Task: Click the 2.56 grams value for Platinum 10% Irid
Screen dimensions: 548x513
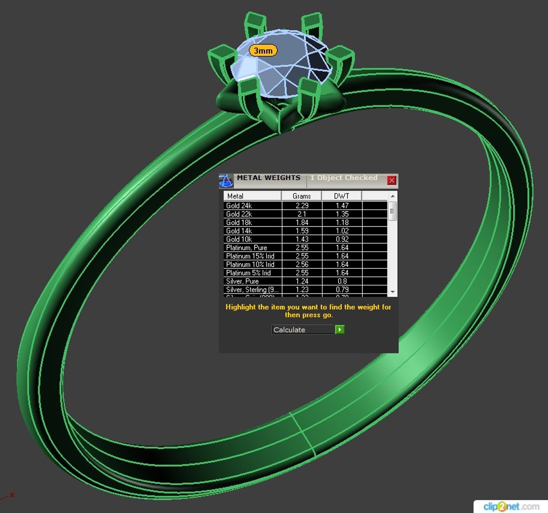Action: [302, 265]
